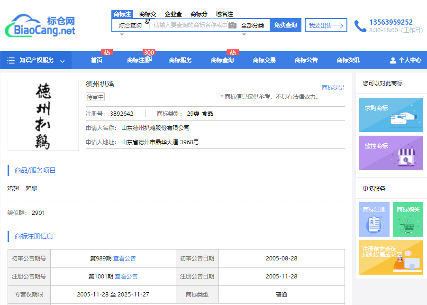Open the 求购商标 banner
Viewport: 427px width, 305px height.
pos(391,115)
